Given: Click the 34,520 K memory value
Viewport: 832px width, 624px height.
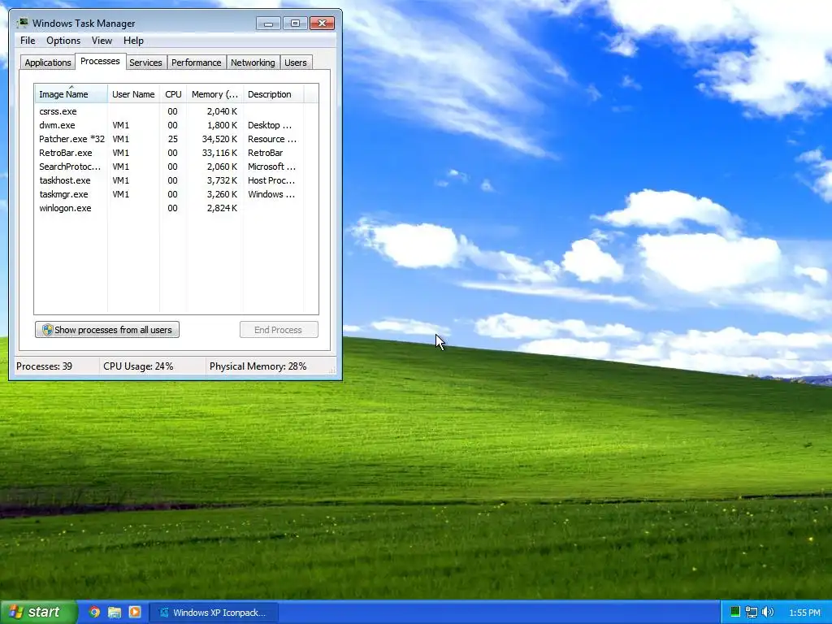Looking at the screenshot, I should coord(219,139).
